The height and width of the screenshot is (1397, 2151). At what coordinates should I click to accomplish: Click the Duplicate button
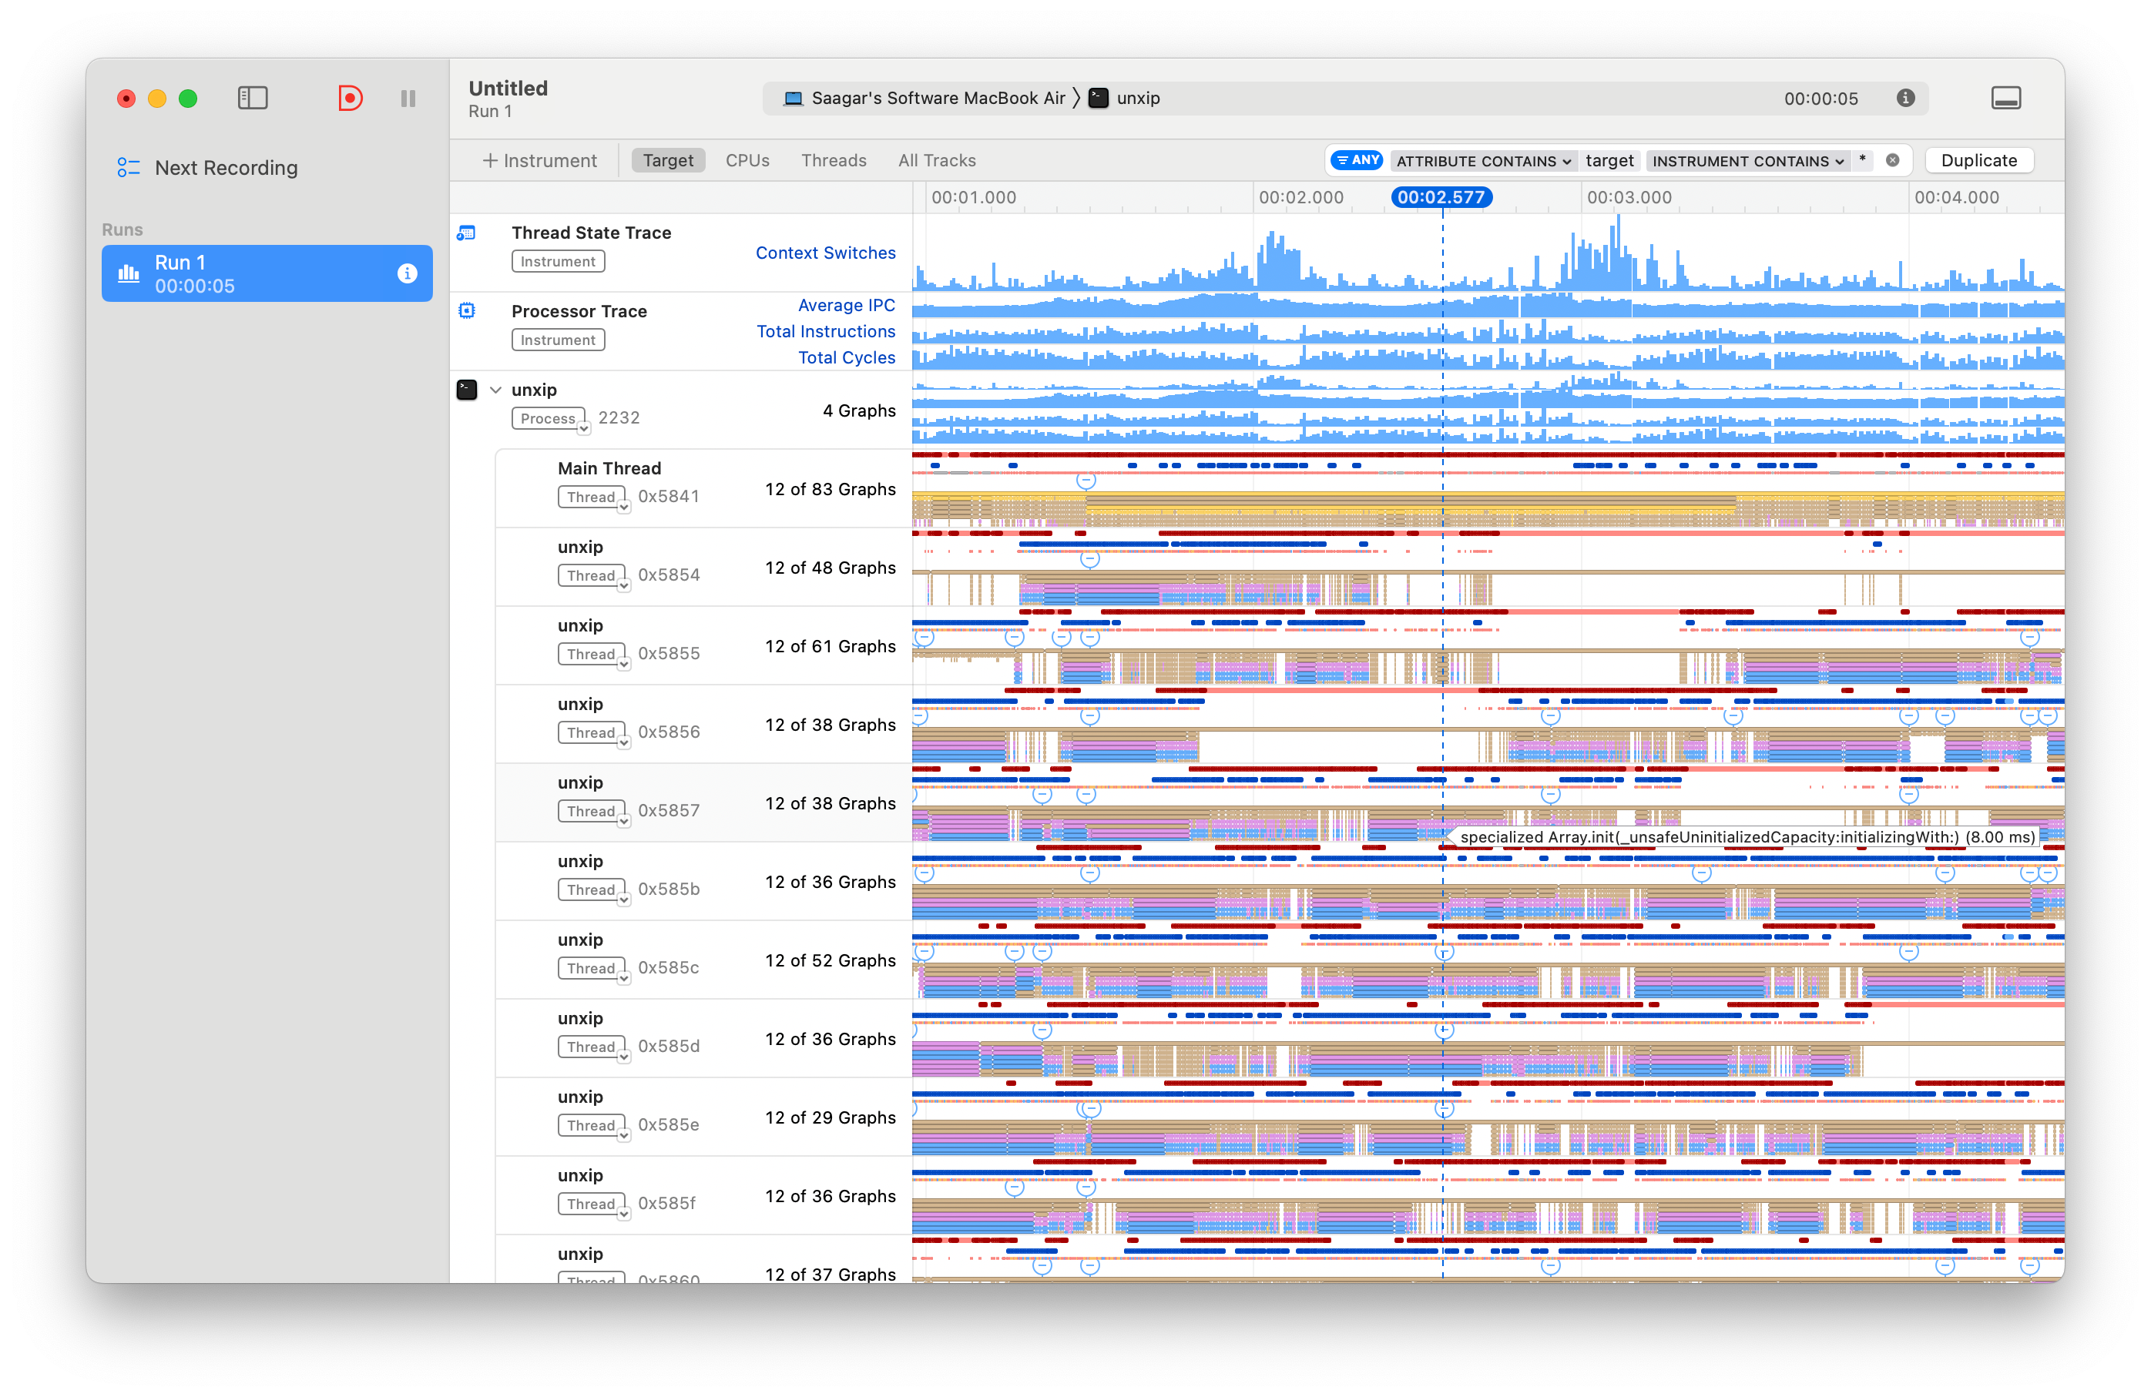point(1978,160)
